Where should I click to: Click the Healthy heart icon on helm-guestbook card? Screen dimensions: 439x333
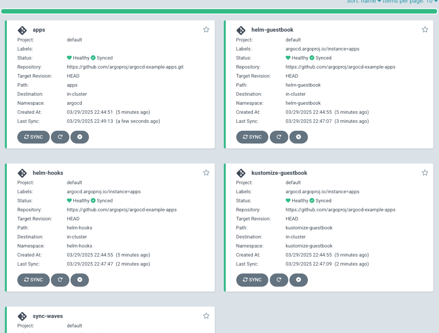[x=288, y=58]
